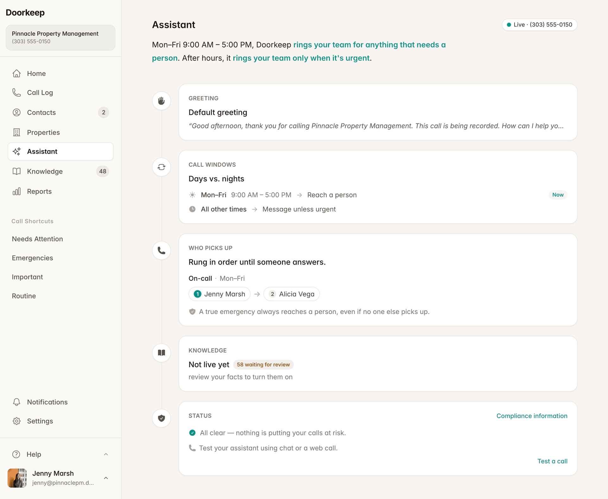Click the Home house icon
This screenshot has height=499, width=608.
(x=16, y=74)
